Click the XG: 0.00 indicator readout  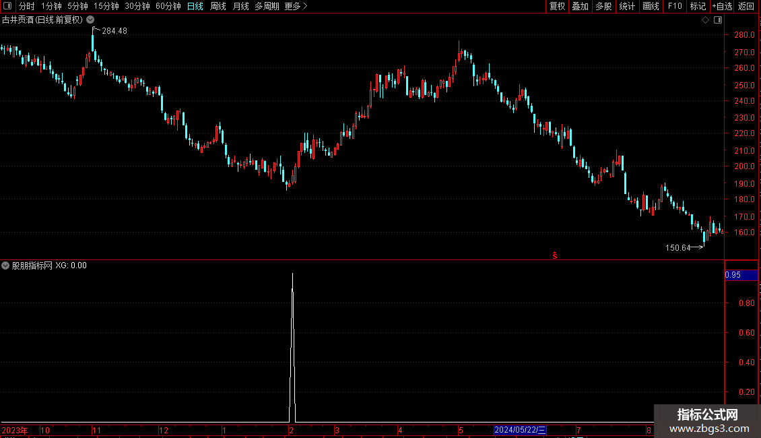point(71,265)
